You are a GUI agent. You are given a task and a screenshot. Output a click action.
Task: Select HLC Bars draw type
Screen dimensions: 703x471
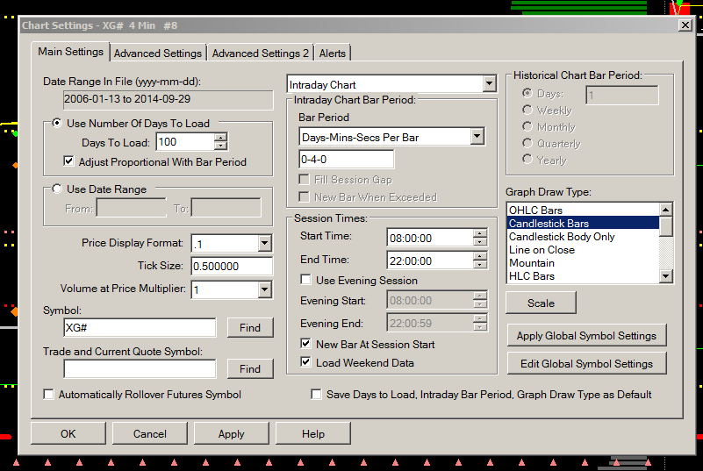pyautogui.click(x=584, y=276)
